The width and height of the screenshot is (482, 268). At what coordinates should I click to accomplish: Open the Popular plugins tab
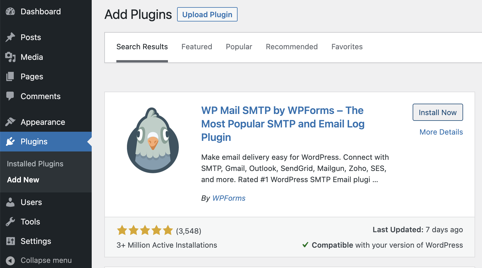tap(239, 47)
